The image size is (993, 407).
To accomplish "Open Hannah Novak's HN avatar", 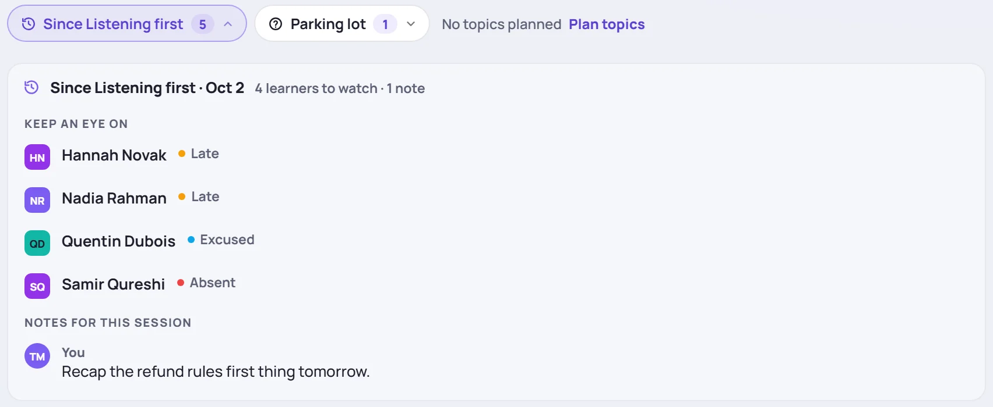I will pyautogui.click(x=37, y=157).
